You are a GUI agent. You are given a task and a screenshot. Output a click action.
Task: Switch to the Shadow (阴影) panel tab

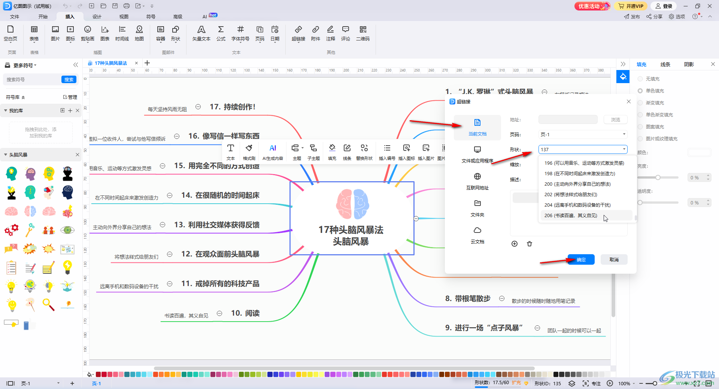689,64
